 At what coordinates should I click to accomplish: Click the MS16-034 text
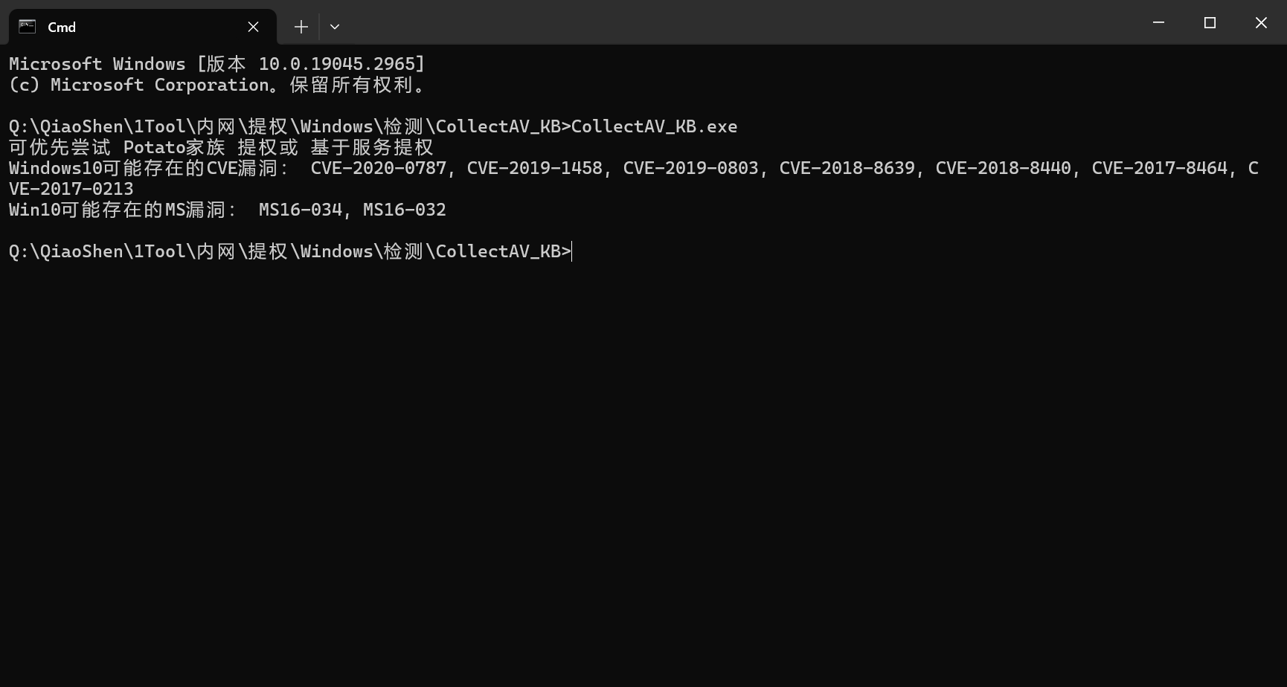tap(300, 210)
